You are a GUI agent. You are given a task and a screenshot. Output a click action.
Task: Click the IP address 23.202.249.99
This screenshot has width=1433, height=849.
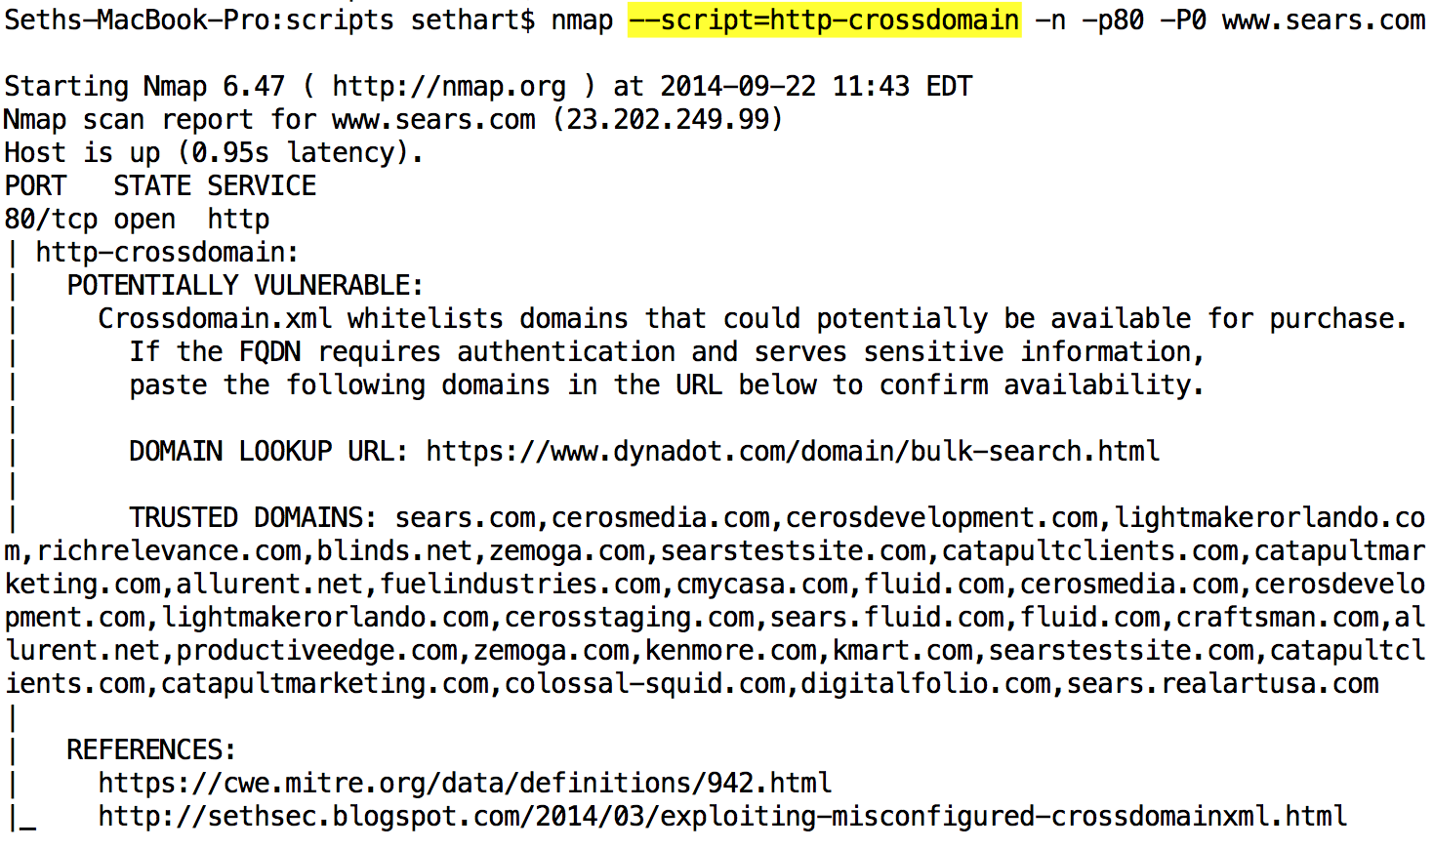[x=669, y=120]
